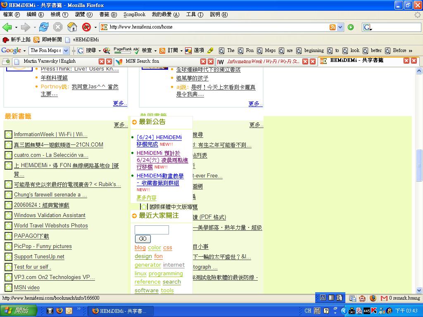The image size is (423, 317).
Task: Click the Greasemonkey monkey icon in status bar
Action: click(362, 298)
